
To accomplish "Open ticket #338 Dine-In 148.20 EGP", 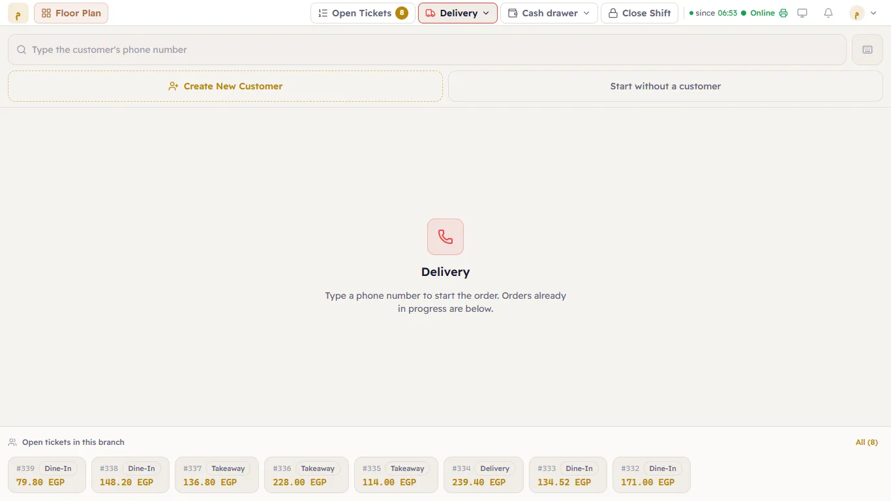I will point(130,475).
